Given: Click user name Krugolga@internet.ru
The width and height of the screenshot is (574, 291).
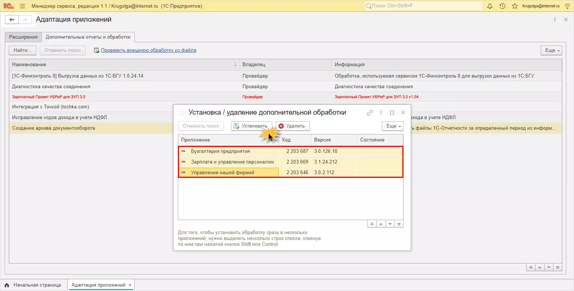Looking at the screenshot, I should (x=541, y=6).
